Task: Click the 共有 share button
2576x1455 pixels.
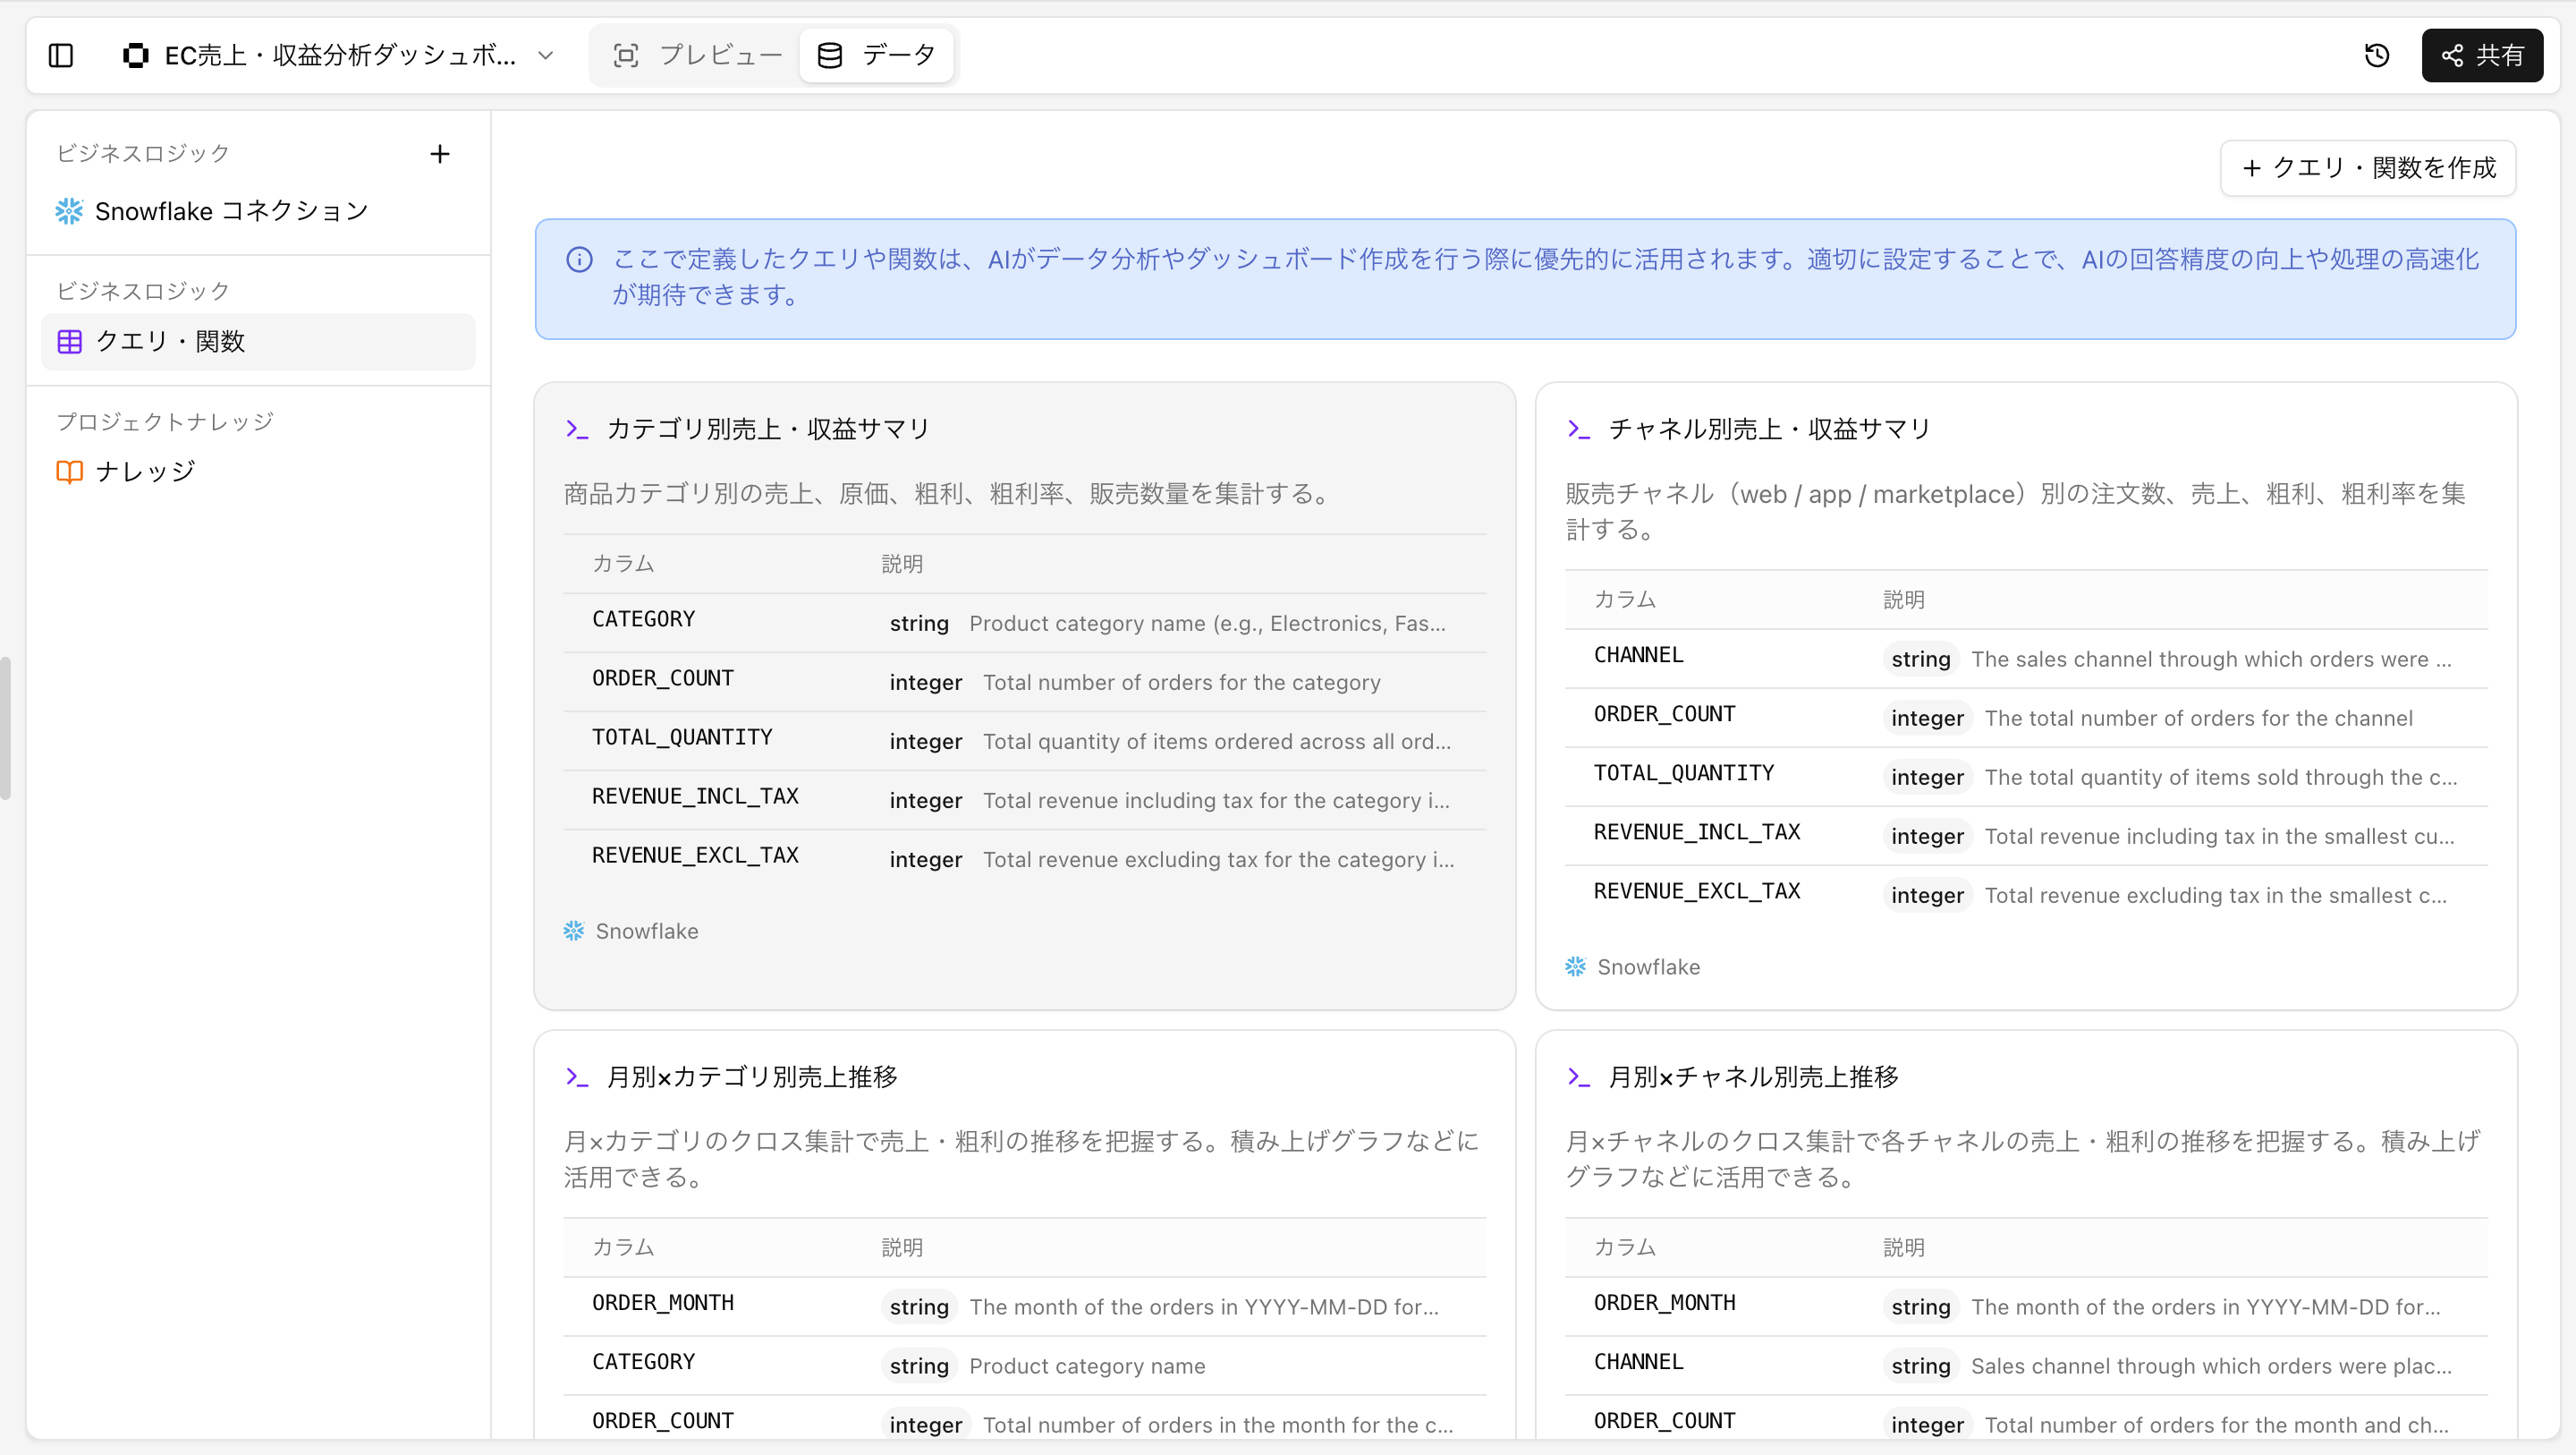Action: pyautogui.click(x=2481, y=55)
